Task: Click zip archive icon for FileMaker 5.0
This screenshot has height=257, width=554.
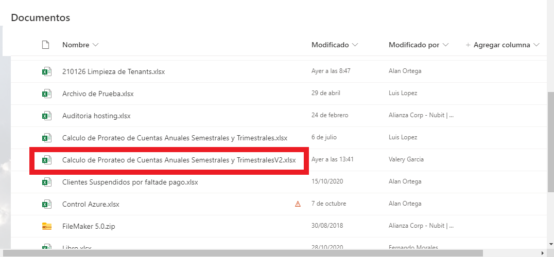Action: click(x=46, y=226)
